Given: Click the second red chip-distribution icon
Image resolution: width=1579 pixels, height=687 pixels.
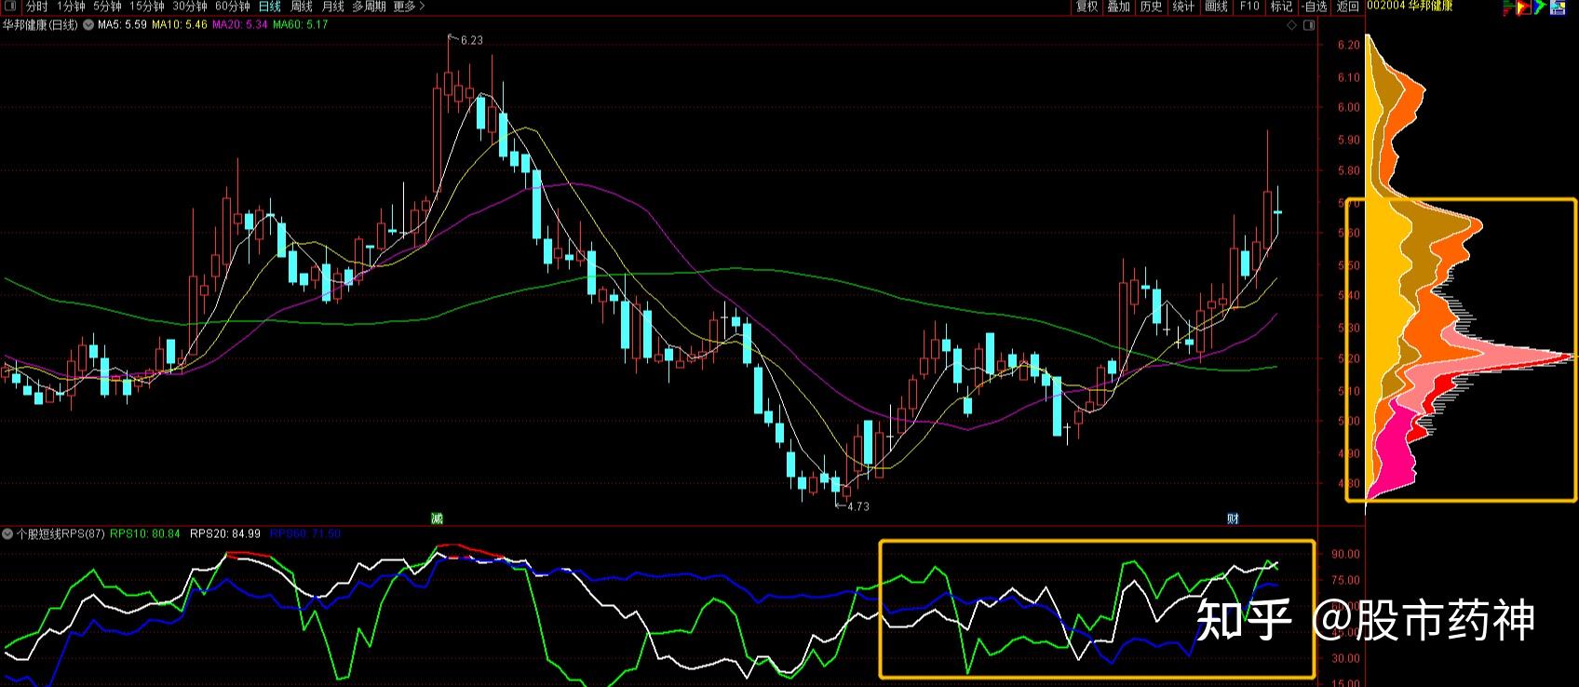Looking at the screenshot, I should coord(1524,7).
